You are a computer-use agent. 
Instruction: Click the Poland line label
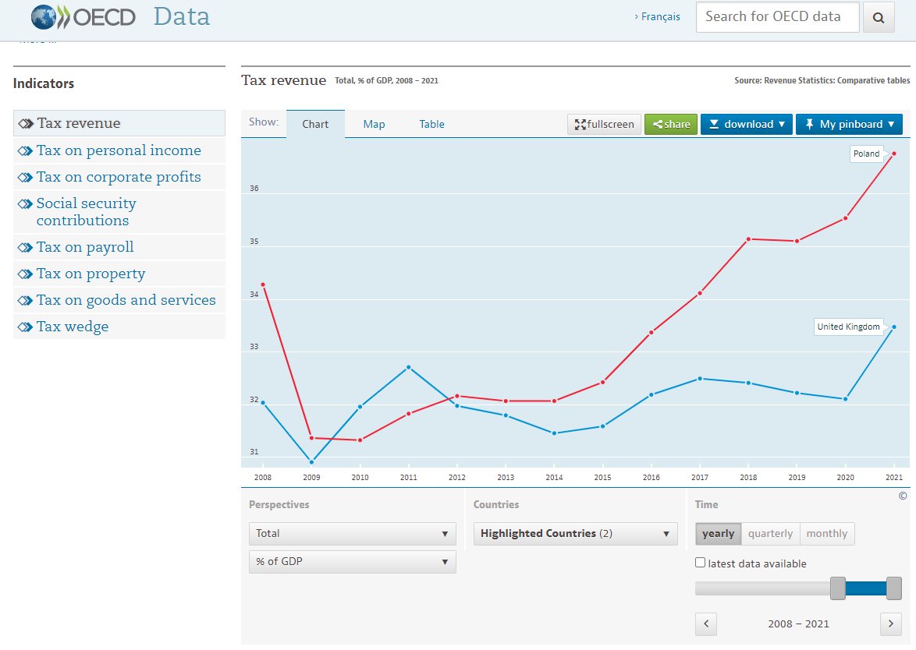(866, 154)
